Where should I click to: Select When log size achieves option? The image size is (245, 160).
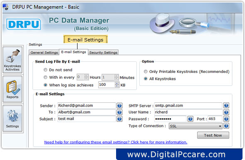46,85
